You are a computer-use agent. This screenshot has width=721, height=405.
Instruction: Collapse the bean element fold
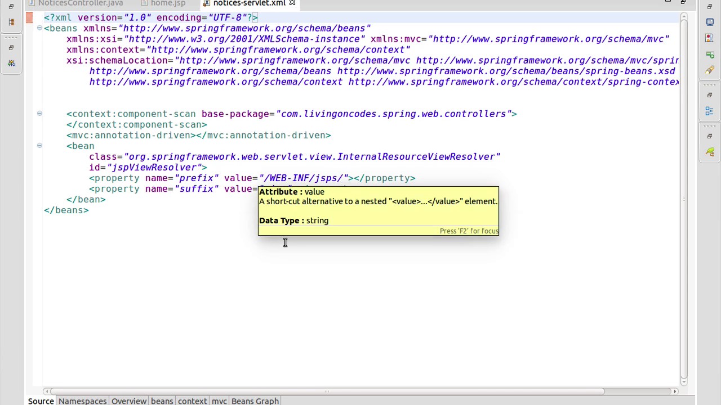pyautogui.click(x=39, y=146)
